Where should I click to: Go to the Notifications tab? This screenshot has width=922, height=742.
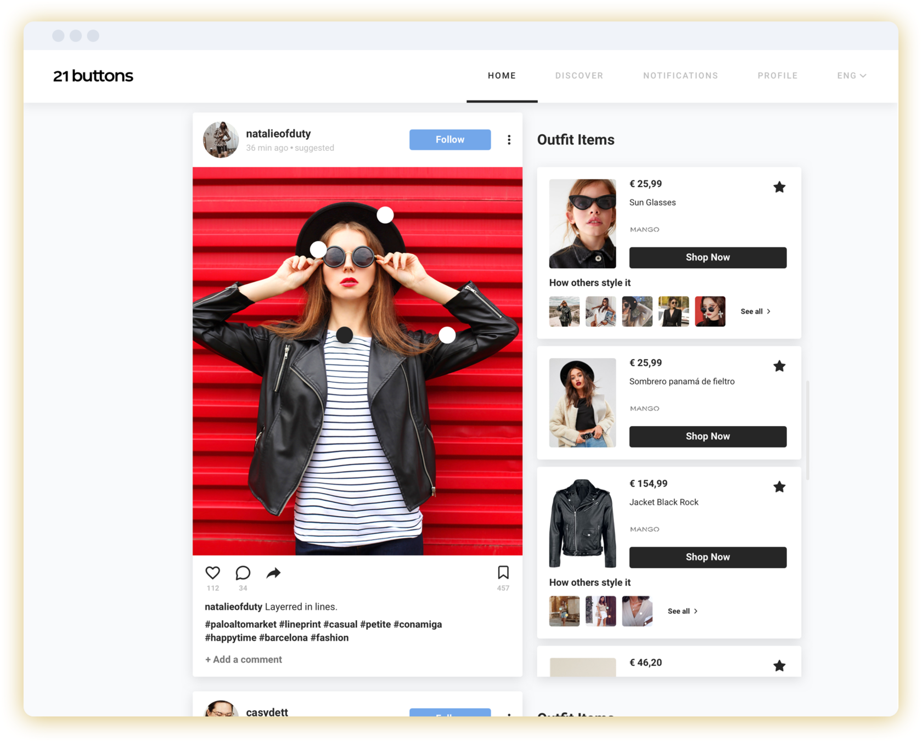click(680, 76)
